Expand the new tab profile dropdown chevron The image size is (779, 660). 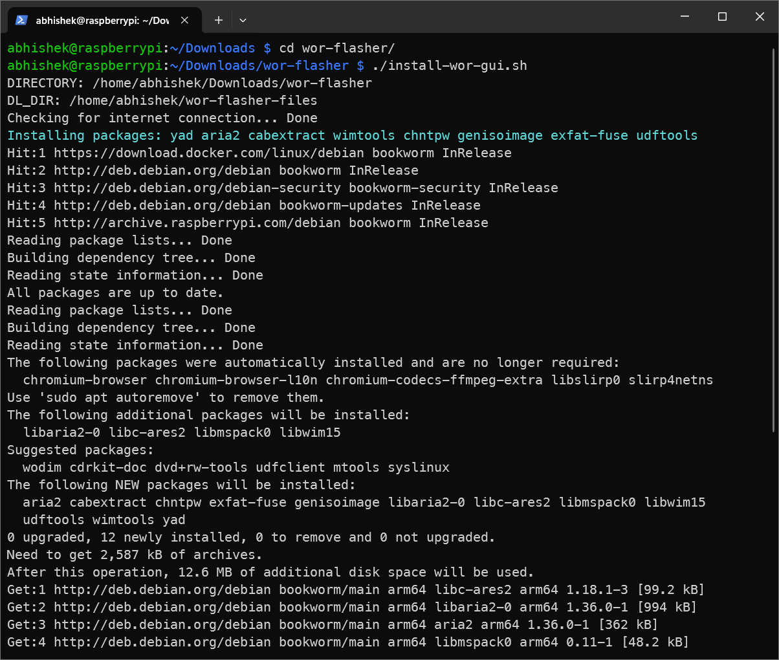coord(243,20)
